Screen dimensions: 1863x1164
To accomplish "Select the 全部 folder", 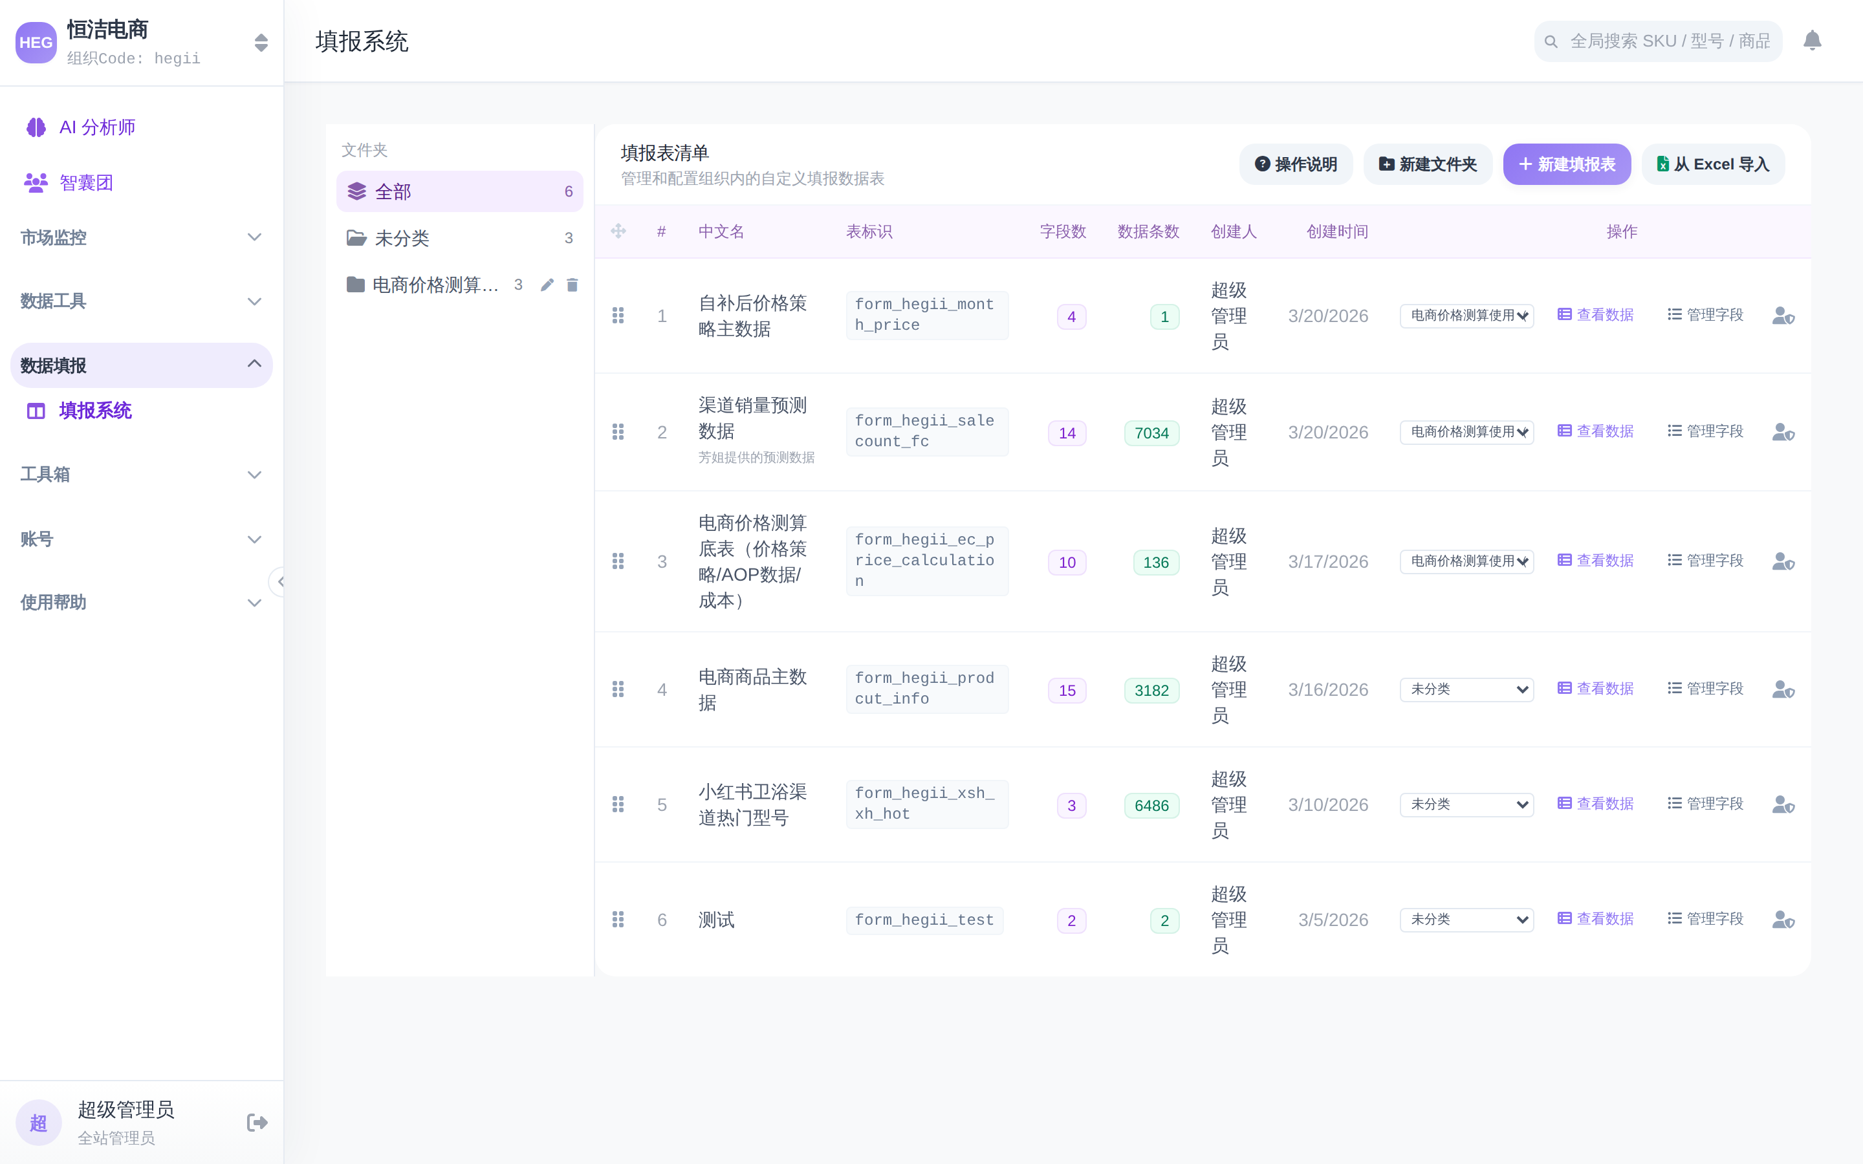I will 459,191.
